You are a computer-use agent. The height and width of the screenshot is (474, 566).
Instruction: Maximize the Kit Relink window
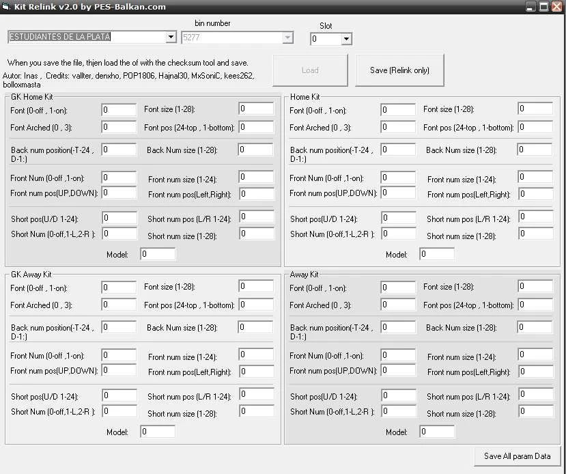pos(543,7)
